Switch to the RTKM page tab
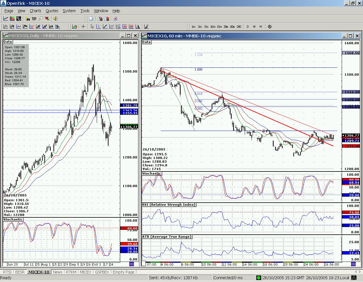Viewport: 363px width, 282px height. pos(71,272)
